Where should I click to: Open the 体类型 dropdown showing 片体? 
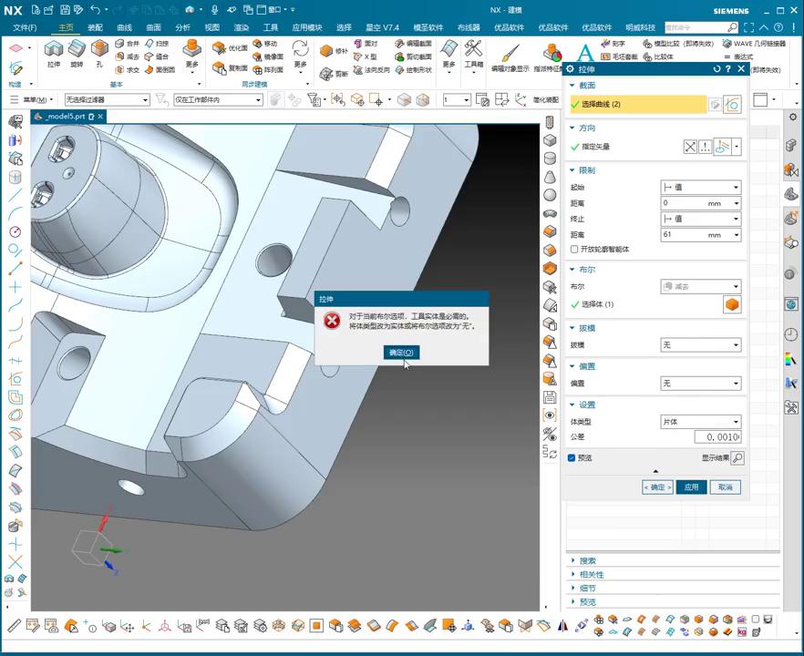point(700,422)
